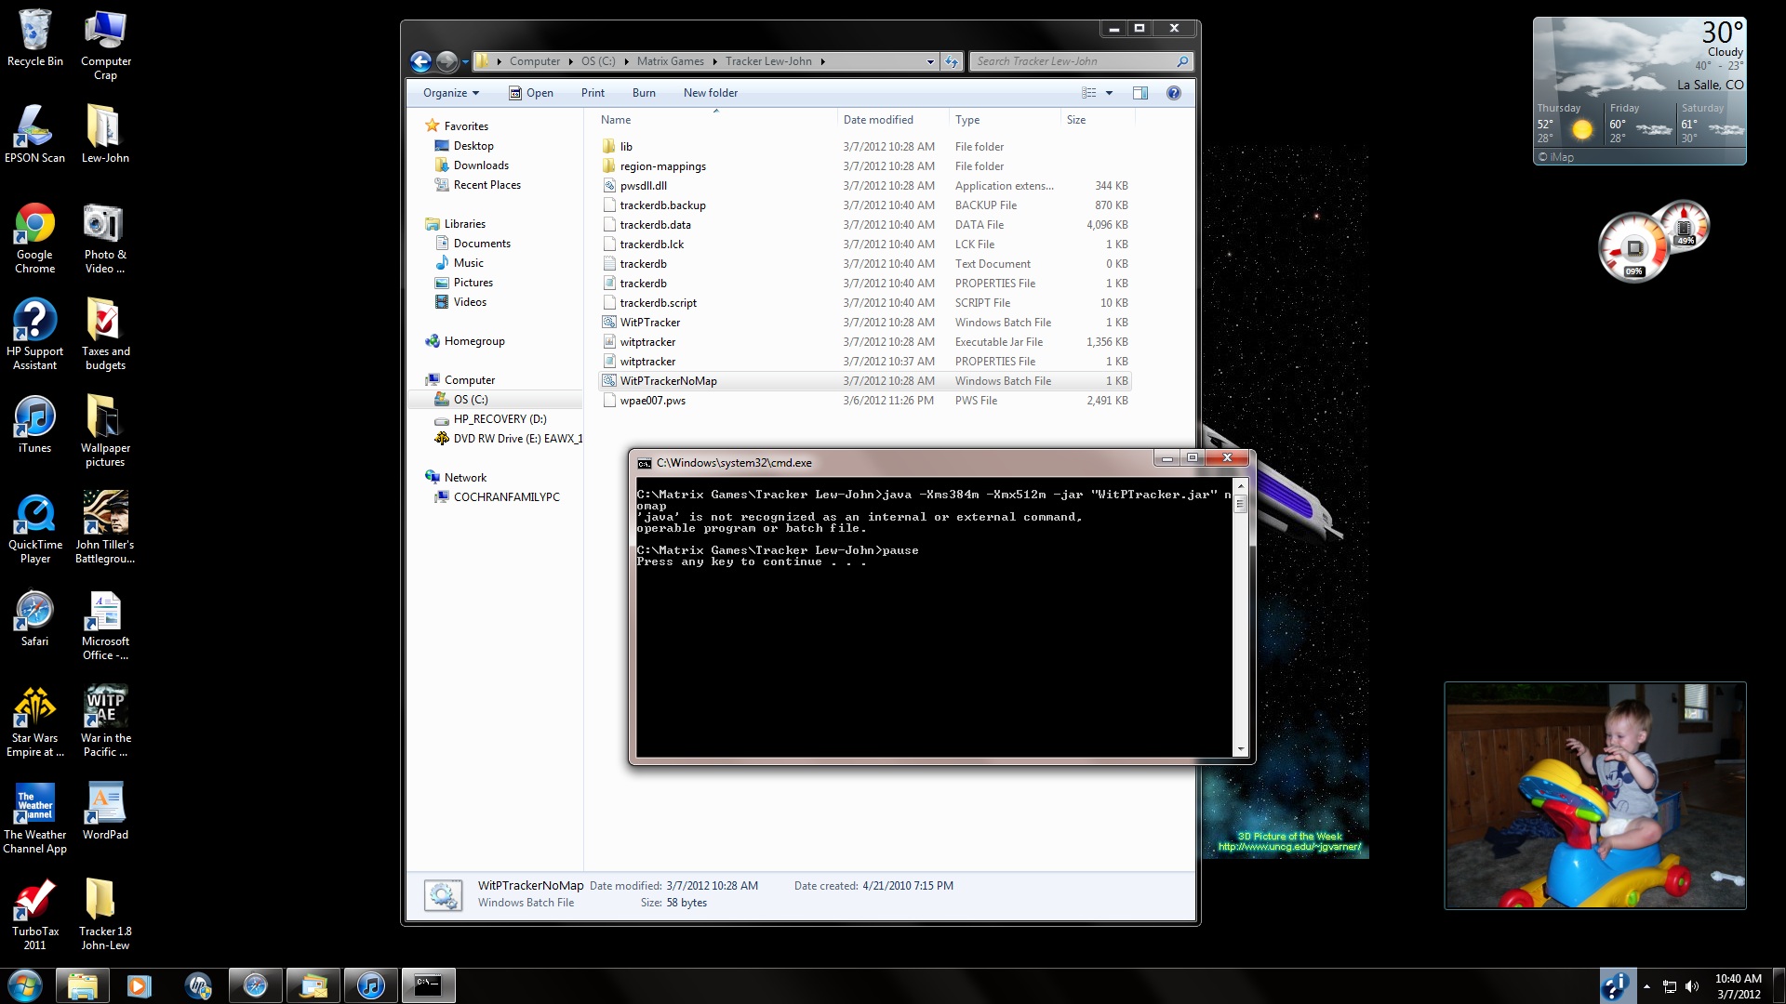The height and width of the screenshot is (1004, 1786).
Task: Select the WitPTracker batch file
Action: [649, 323]
